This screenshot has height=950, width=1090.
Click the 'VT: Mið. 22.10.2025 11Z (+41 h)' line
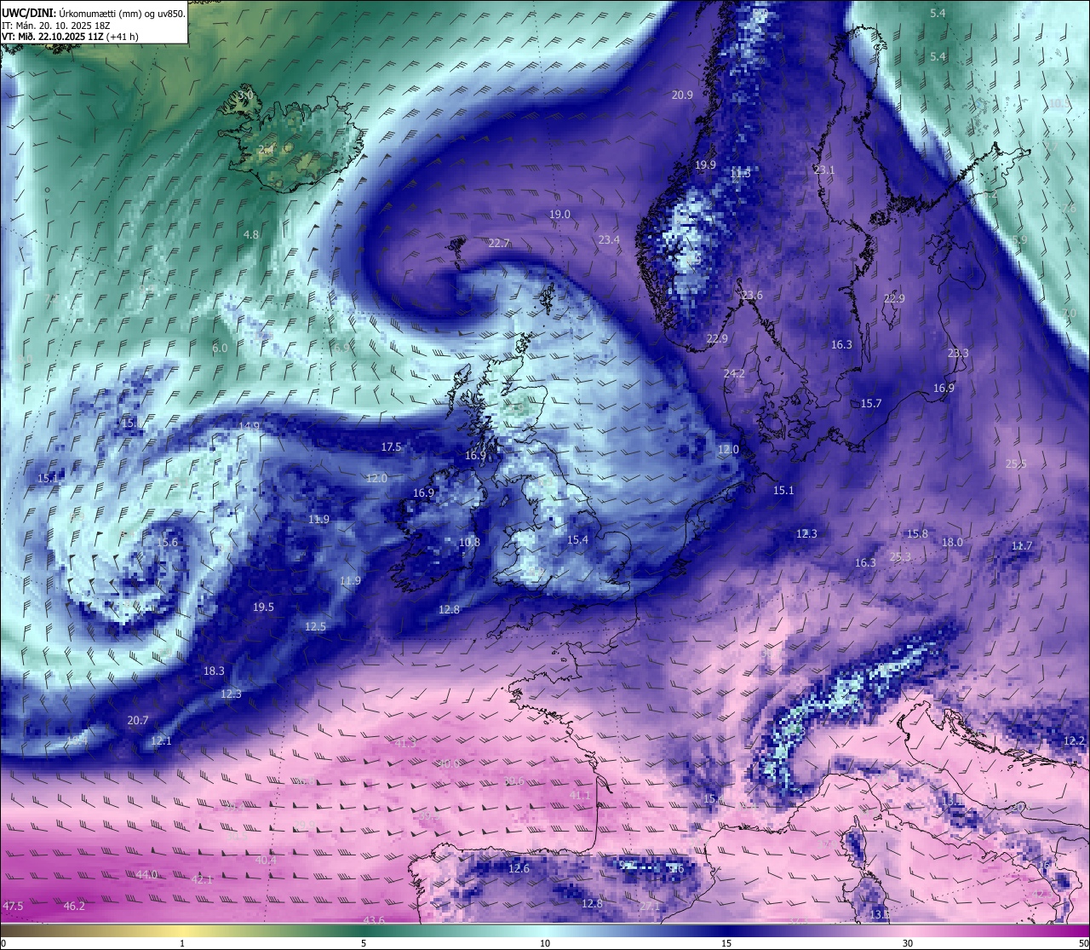[70, 37]
